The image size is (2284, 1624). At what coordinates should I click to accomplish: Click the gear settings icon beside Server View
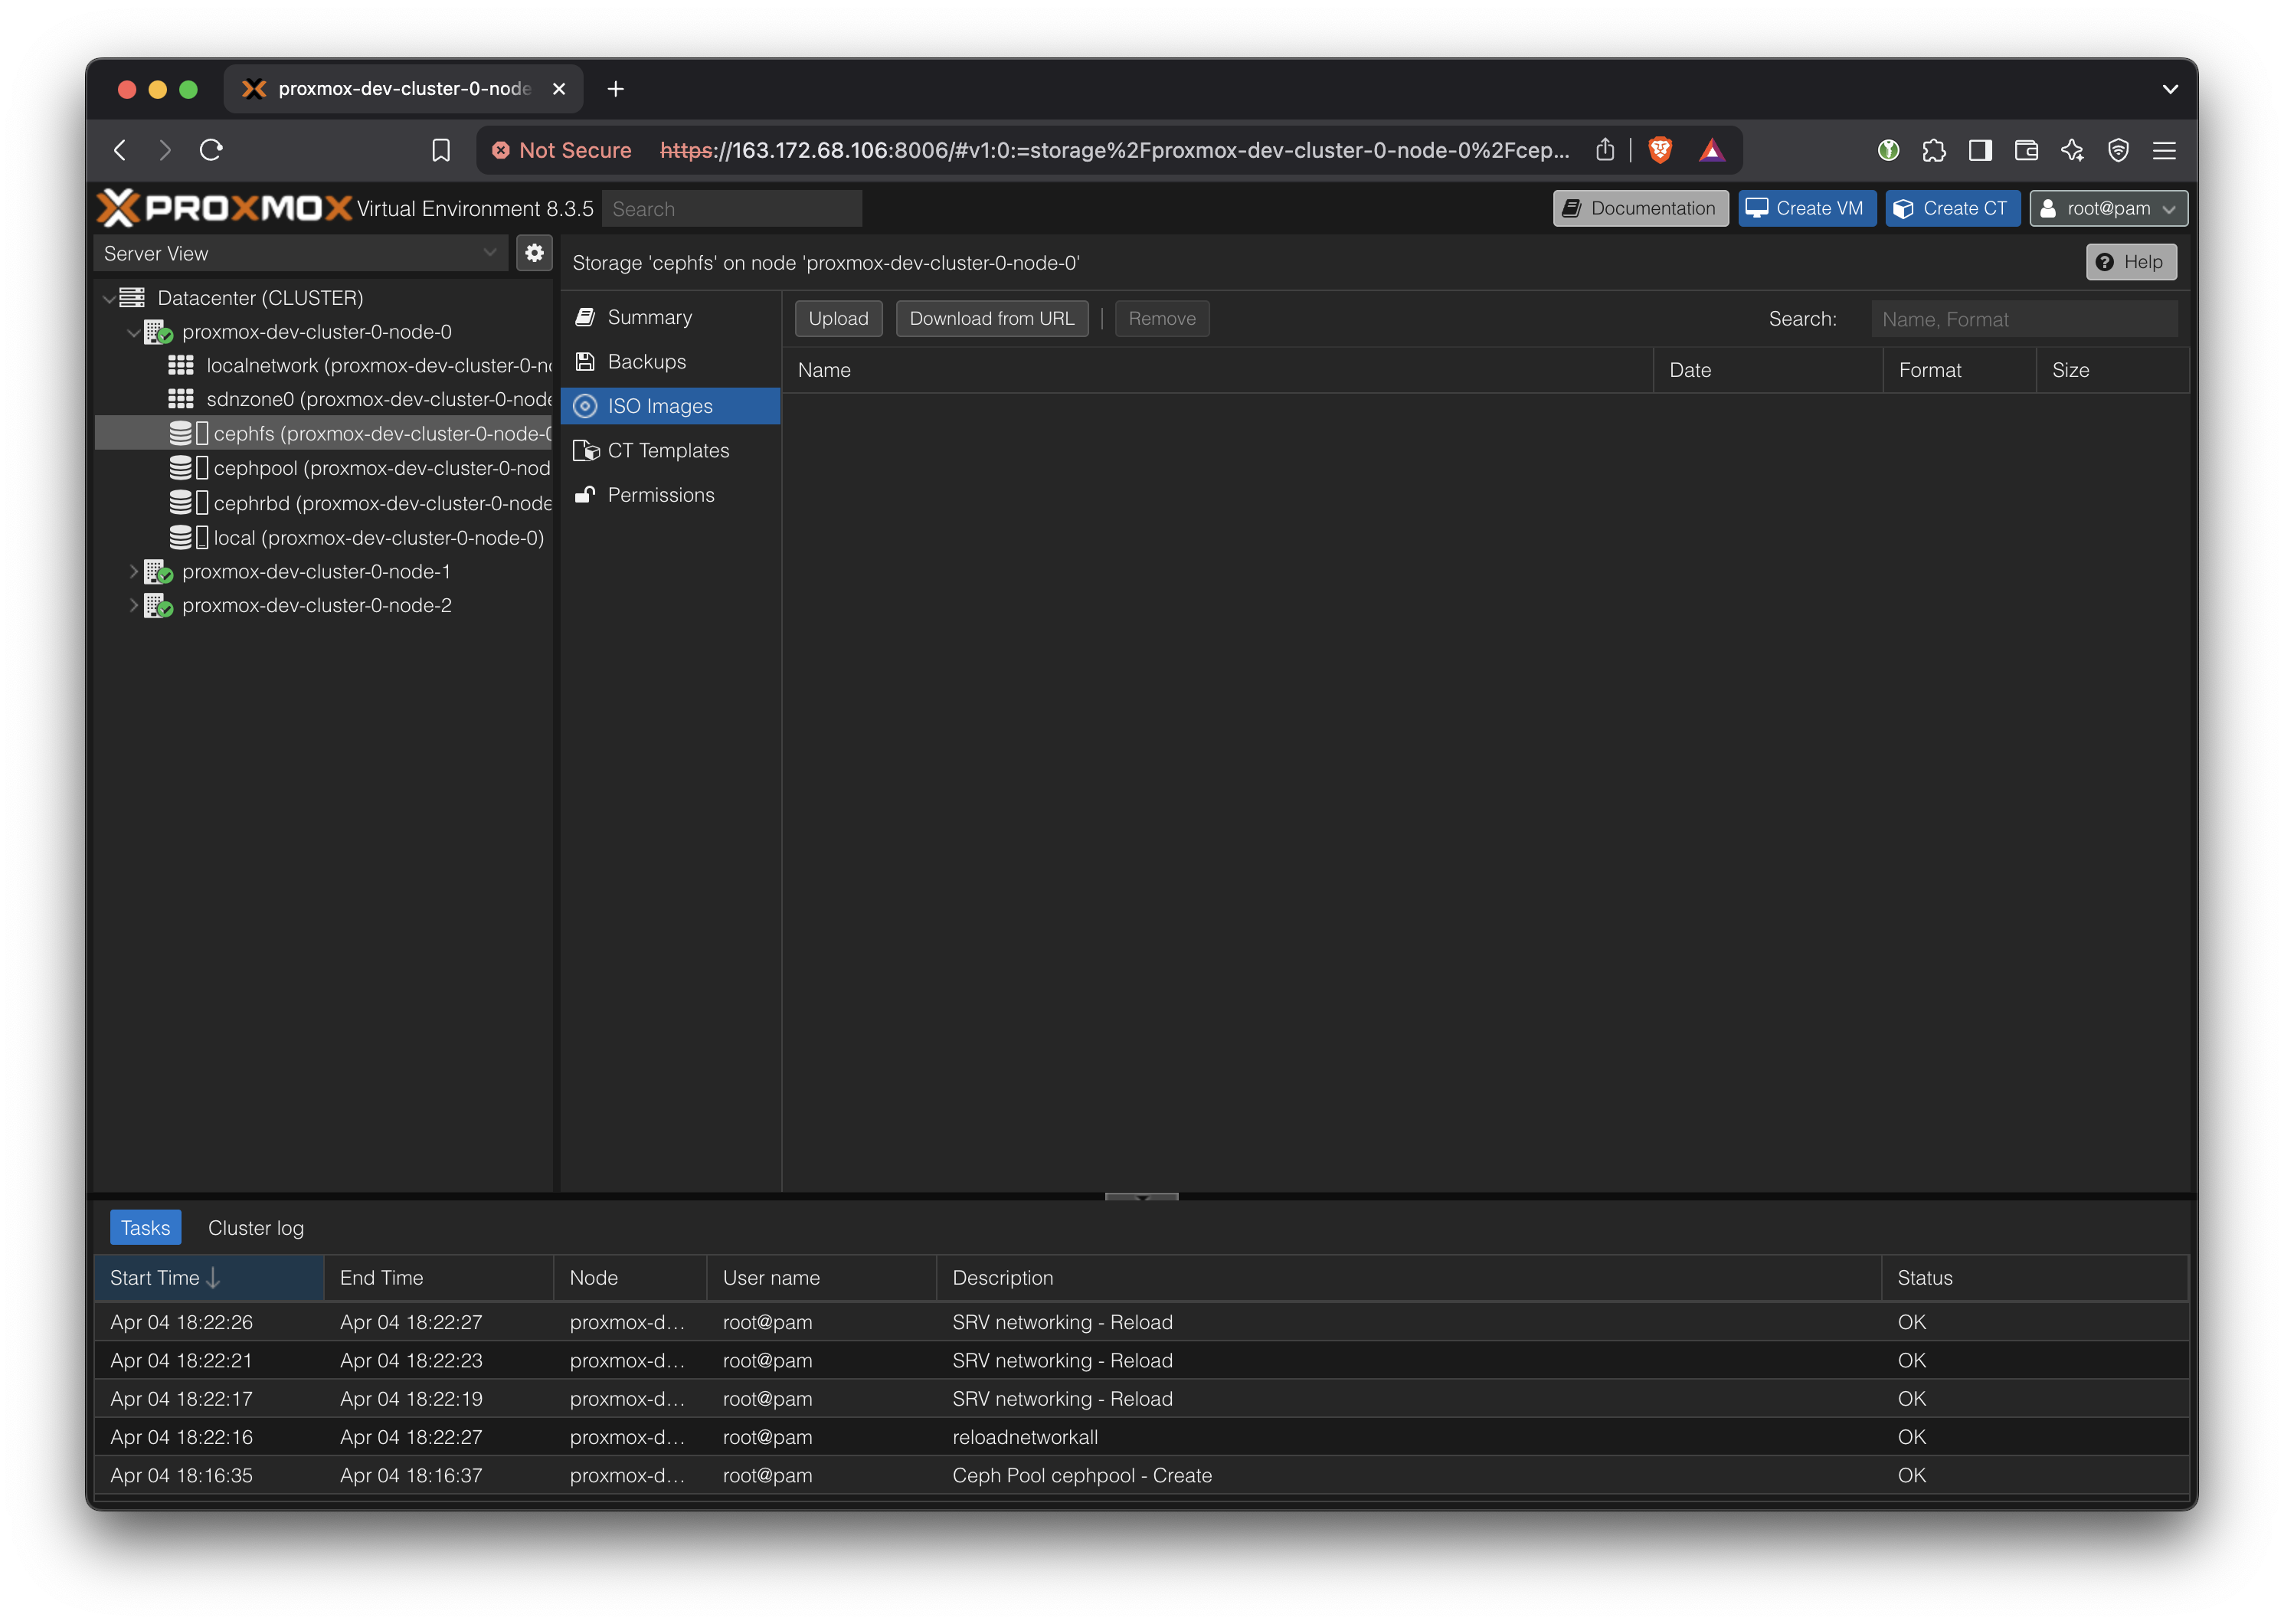click(x=535, y=253)
